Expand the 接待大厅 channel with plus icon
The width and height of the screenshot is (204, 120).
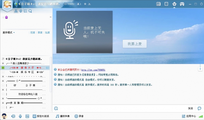[x=3, y=68]
